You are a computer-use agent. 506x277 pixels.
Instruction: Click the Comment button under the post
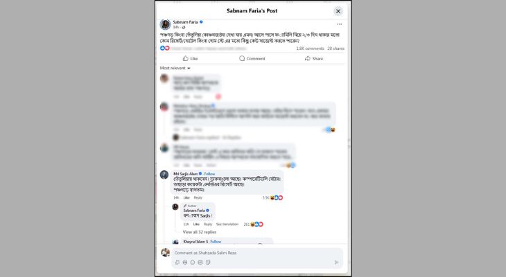point(252,58)
